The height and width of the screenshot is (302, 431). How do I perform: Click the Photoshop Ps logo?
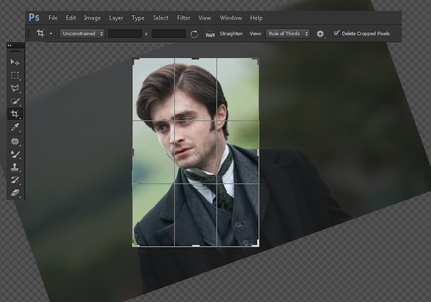34,17
